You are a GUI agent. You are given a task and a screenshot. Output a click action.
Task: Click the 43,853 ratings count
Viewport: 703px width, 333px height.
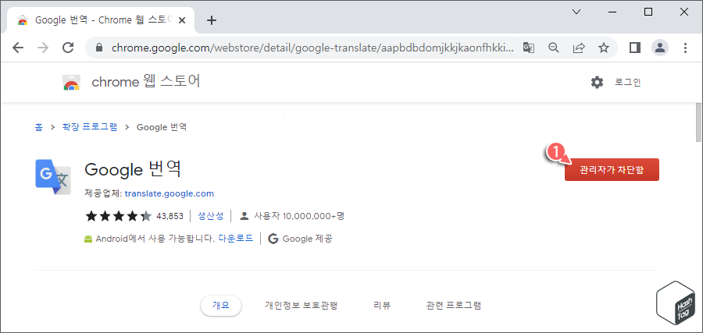click(x=170, y=217)
